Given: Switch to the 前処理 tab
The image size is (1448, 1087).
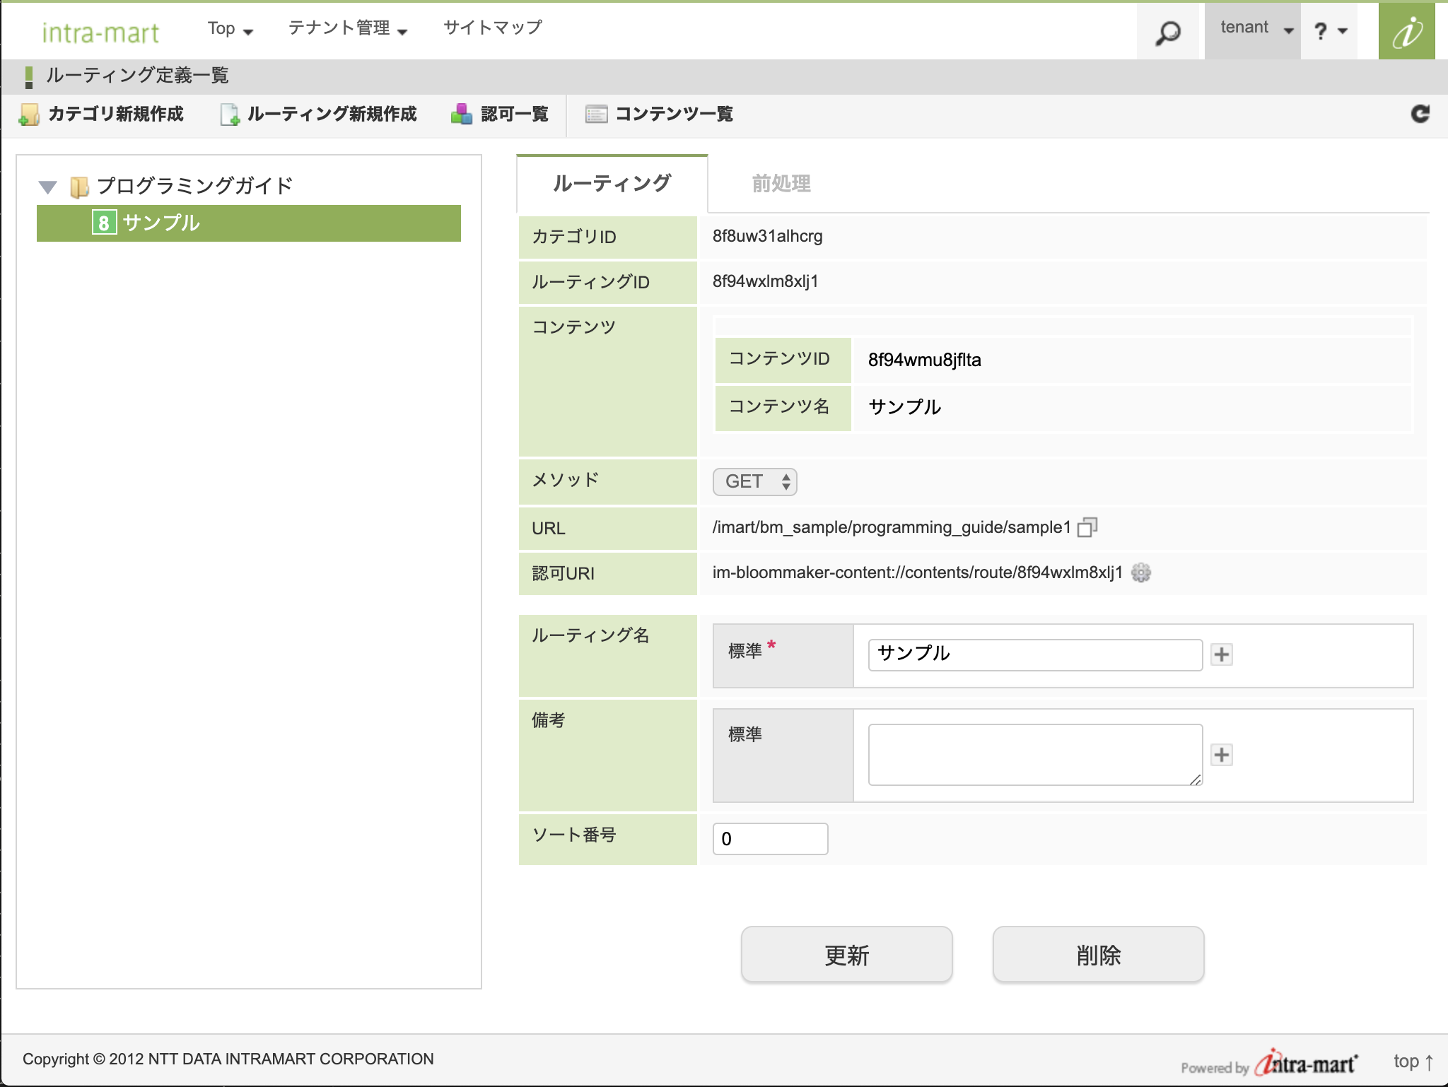Looking at the screenshot, I should [x=781, y=184].
